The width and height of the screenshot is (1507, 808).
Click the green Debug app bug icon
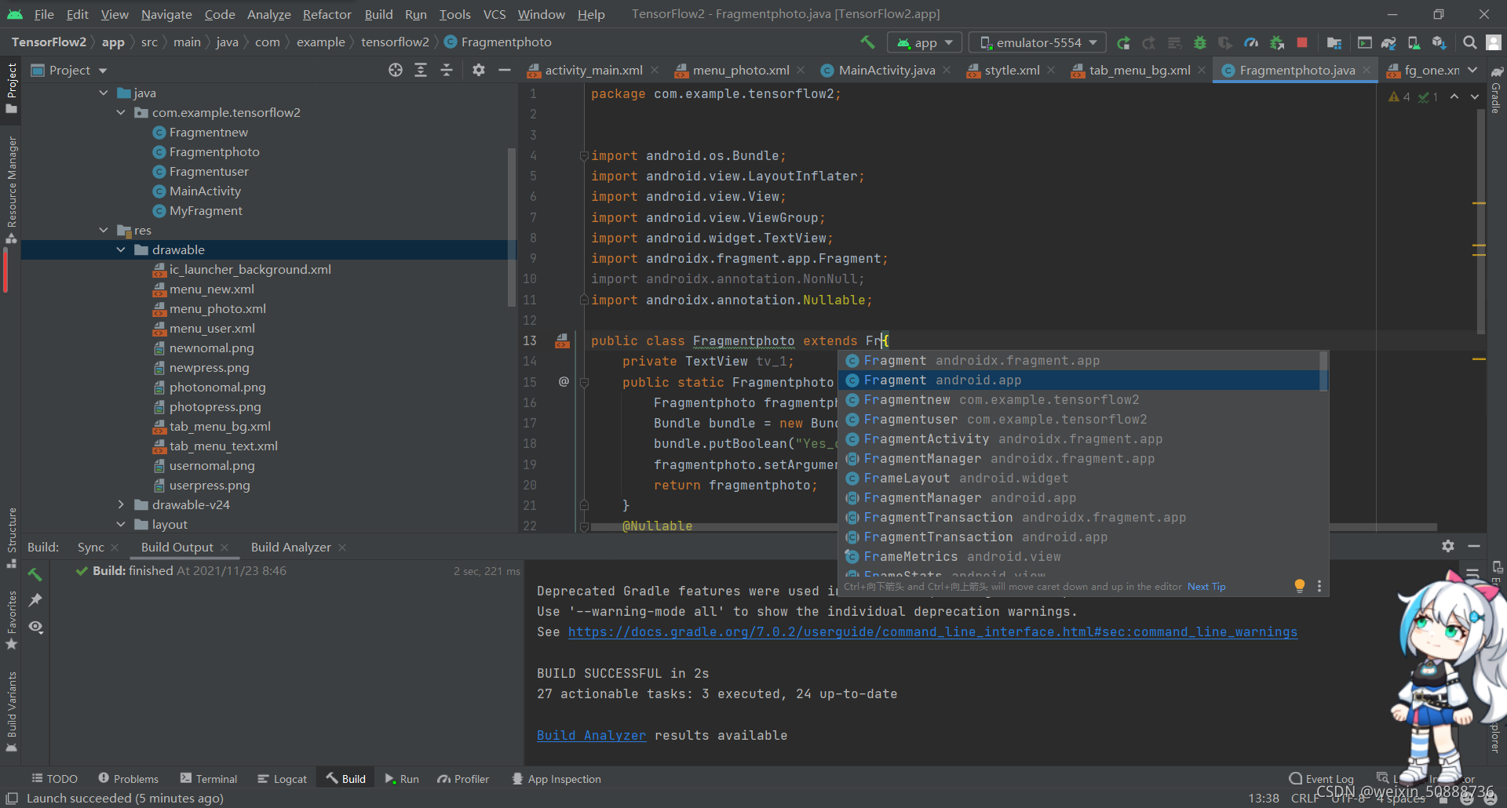coord(1200,42)
